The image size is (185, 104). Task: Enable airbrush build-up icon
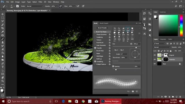pos(78,6)
